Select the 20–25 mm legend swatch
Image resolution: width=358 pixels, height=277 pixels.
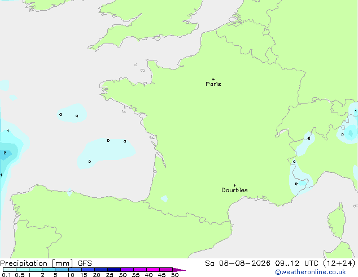pyautogui.click(x=101, y=270)
